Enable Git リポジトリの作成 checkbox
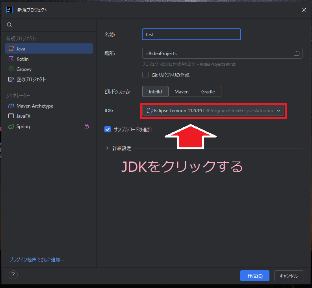The image size is (312, 288). point(145,75)
